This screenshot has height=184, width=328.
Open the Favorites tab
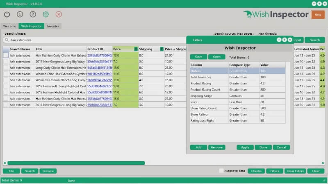pyautogui.click(x=53, y=26)
